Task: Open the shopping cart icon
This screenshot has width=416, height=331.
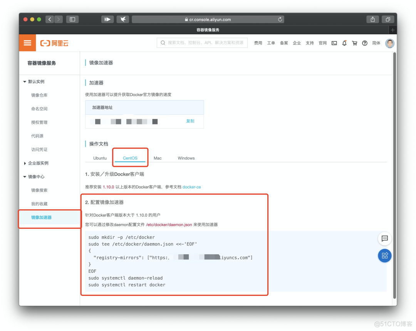Action: pos(354,43)
